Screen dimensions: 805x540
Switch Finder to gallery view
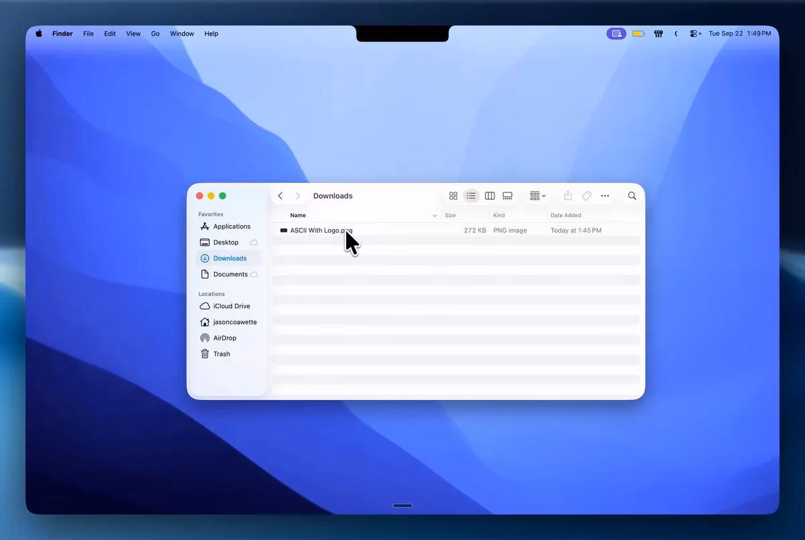pyautogui.click(x=508, y=196)
